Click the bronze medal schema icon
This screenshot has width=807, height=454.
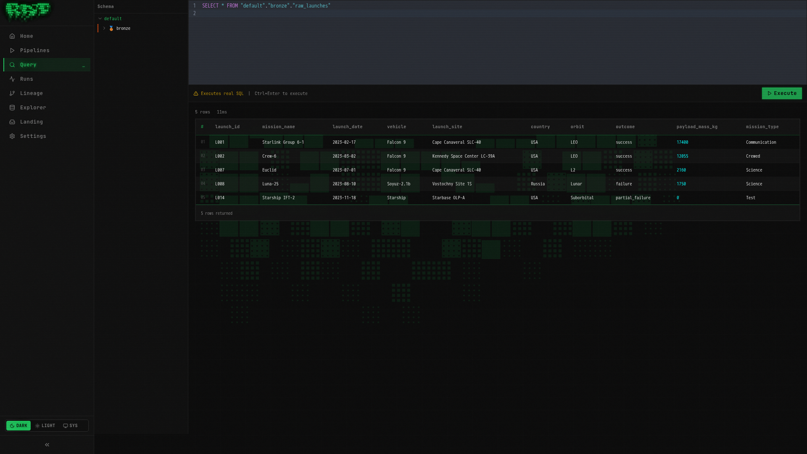111,29
